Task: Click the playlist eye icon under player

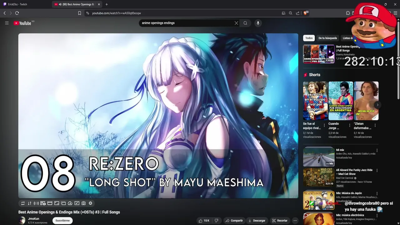Action: pyautogui.click(x=43, y=203)
